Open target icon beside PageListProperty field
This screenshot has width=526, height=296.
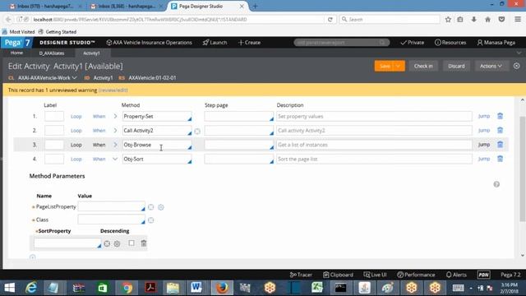(151, 207)
